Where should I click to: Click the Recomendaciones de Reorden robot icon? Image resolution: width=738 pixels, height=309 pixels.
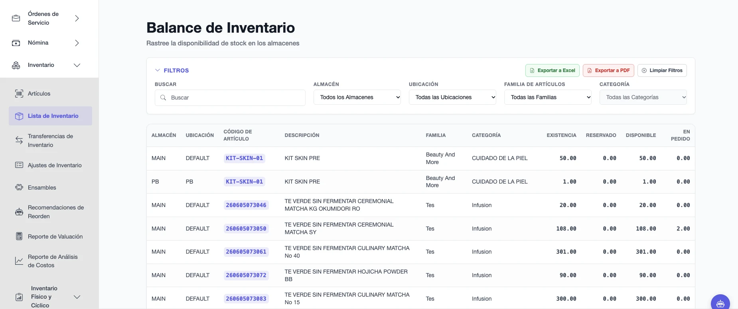(19, 212)
